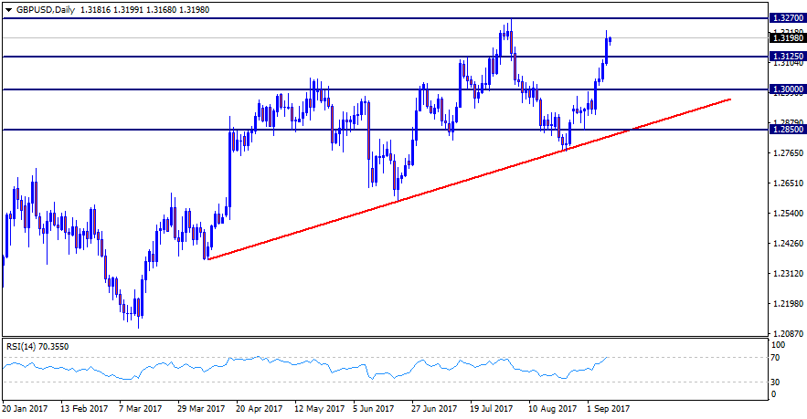Click the 1 Sep 2017 date label

coord(608,410)
